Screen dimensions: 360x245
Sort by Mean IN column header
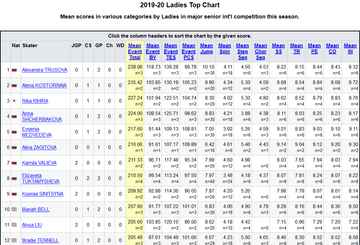[x=350, y=48]
